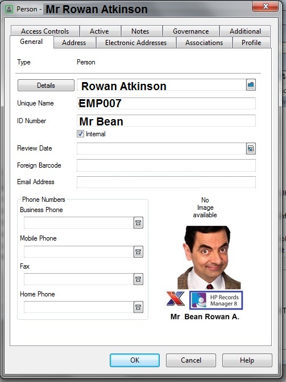Viewport: 286px width, 382px height.
Task: Switch to Active tab
Action: (100, 31)
